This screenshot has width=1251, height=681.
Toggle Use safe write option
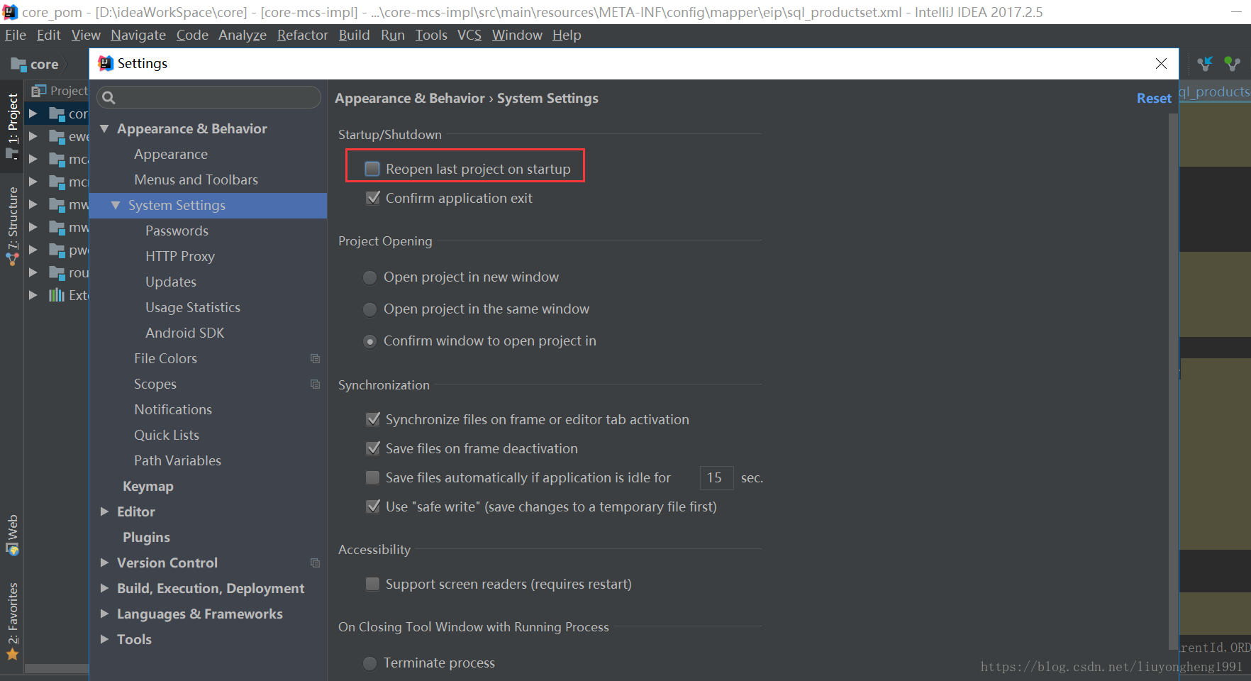pyautogui.click(x=372, y=506)
